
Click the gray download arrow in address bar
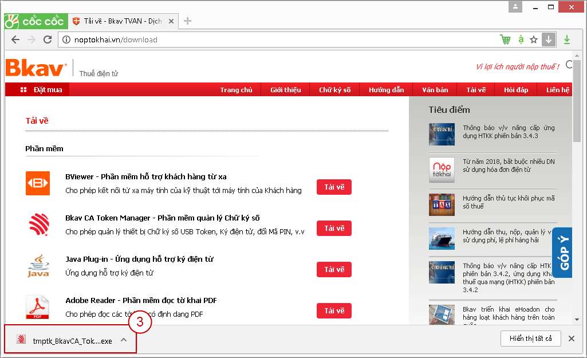point(548,40)
